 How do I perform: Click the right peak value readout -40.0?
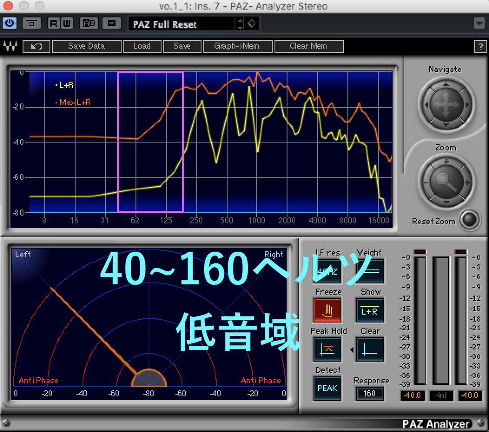pyautogui.click(x=469, y=395)
